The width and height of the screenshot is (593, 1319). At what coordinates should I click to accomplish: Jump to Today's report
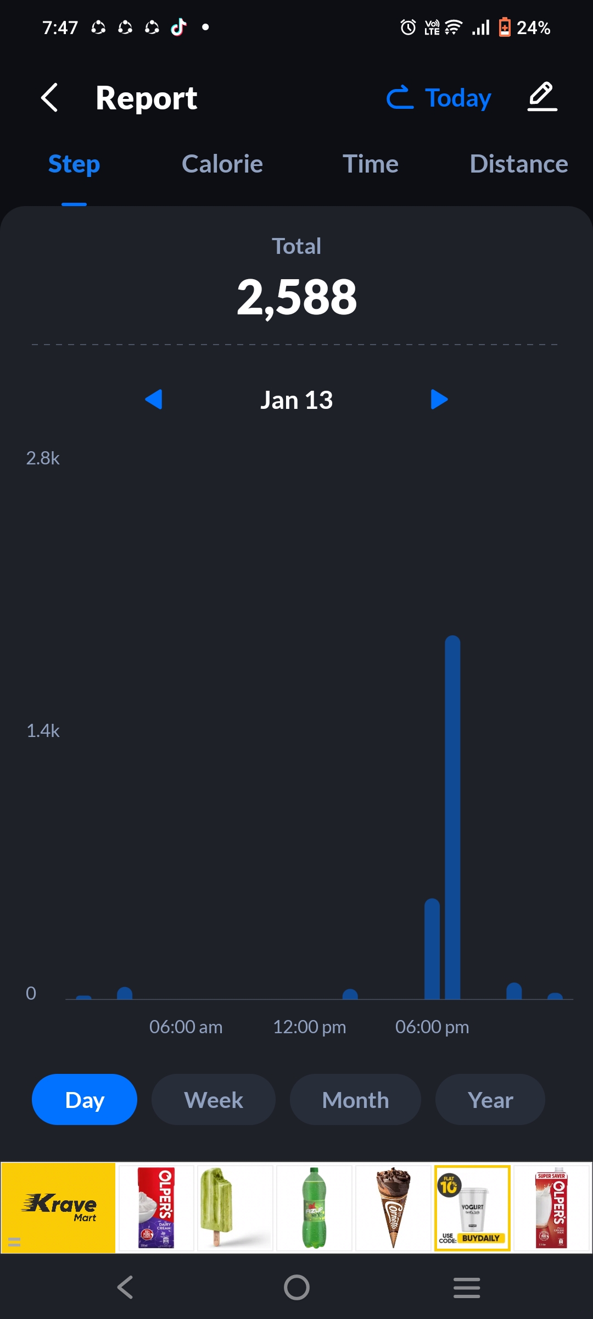click(439, 98)
